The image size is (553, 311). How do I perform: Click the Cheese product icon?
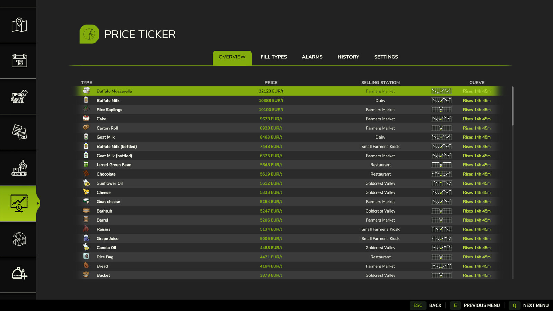[86, 192]
